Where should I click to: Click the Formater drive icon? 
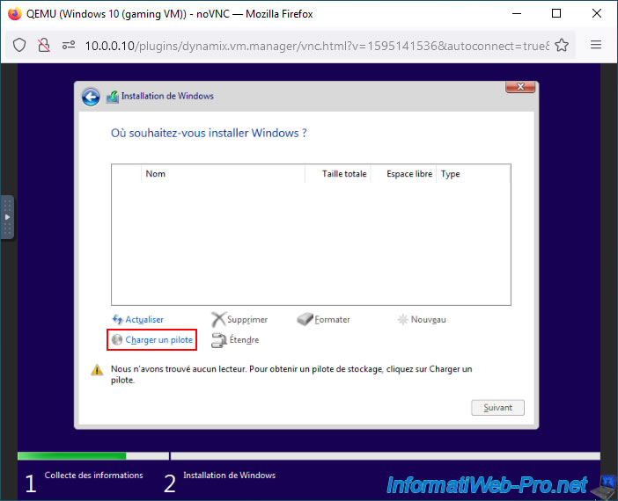click(x=305, y=319)
